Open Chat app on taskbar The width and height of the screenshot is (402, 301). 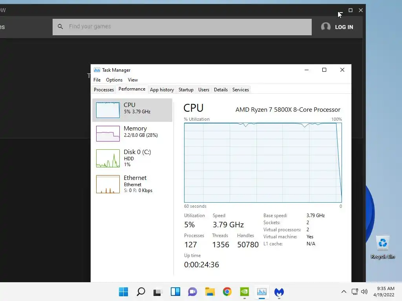pos(192,292)
